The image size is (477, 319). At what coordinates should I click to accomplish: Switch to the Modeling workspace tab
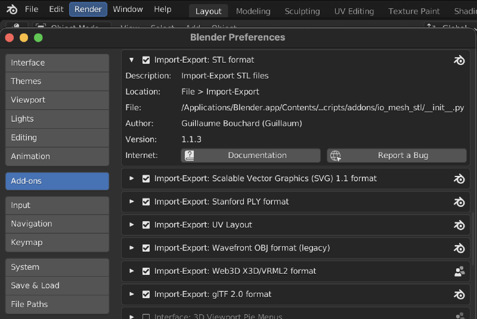tap(253, 11)
